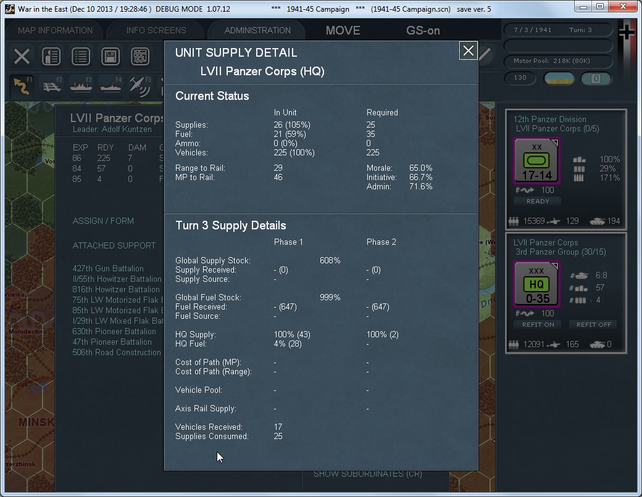Click the commander's report list icon
Viewport: 642px width, 497px height.
pos(81,56)
